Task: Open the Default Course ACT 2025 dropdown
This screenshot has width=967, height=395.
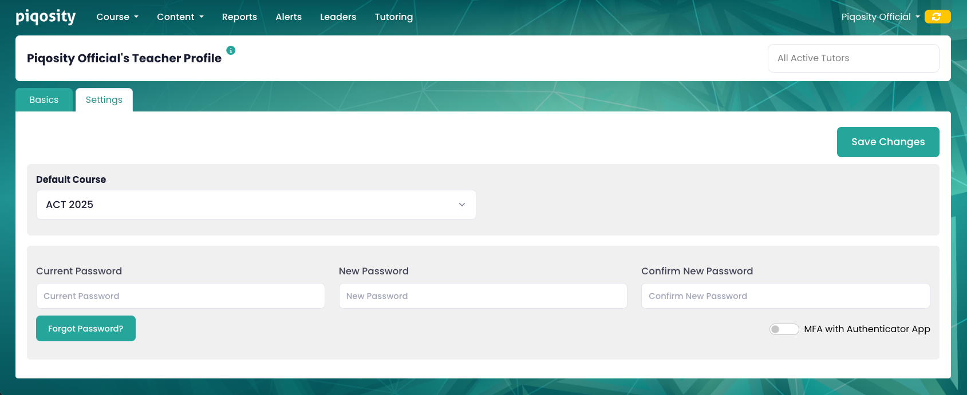Action: [x=256, y=205]
